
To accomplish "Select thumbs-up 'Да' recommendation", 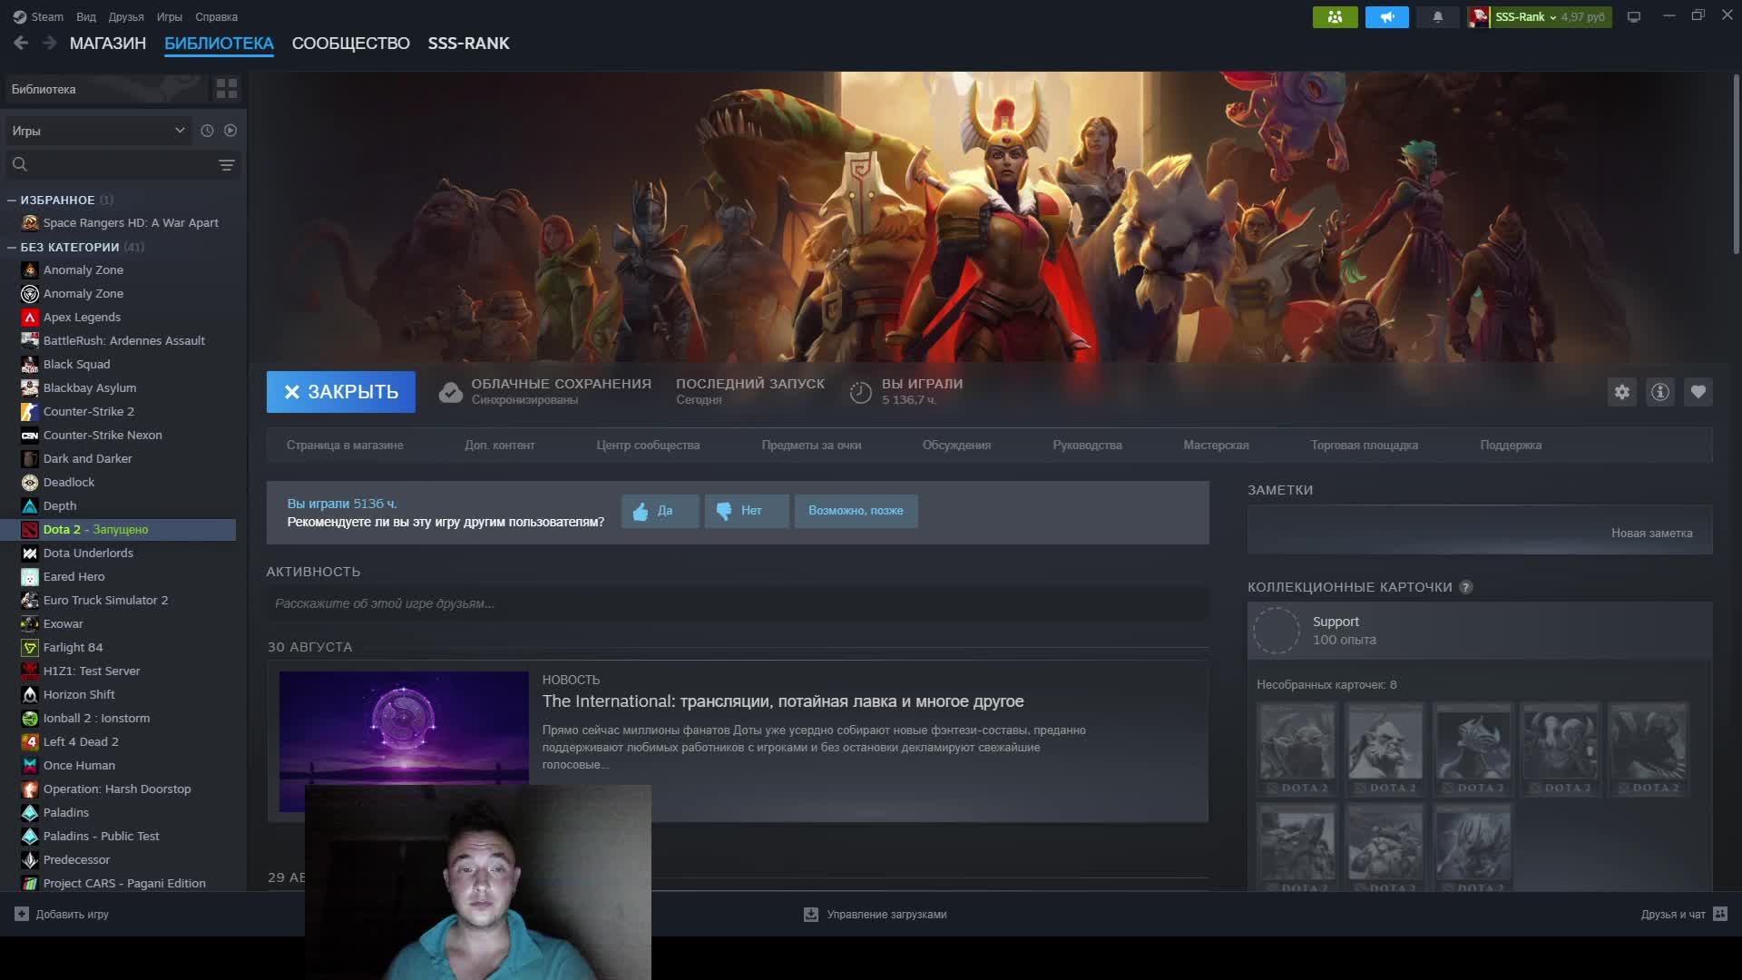I will 660,511.
